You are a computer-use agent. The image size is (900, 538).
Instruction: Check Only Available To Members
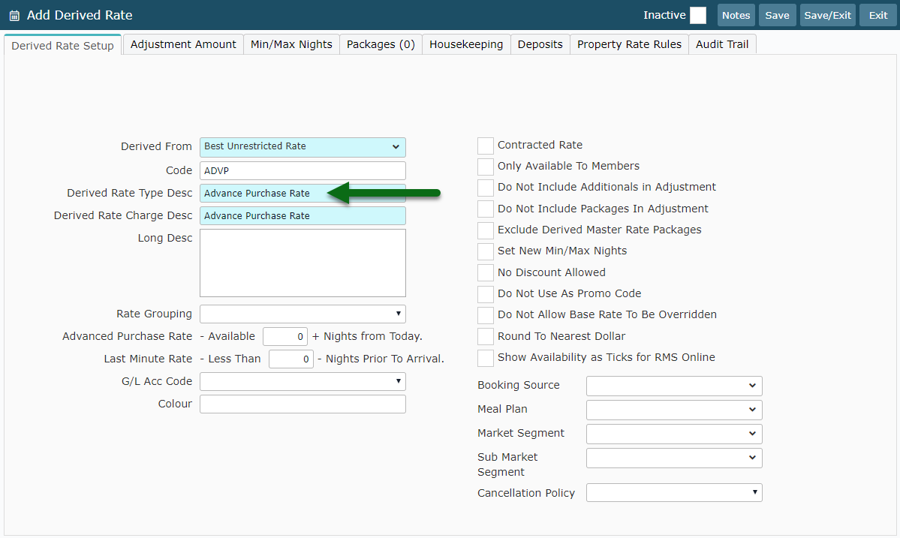click(x=486, y=167)
